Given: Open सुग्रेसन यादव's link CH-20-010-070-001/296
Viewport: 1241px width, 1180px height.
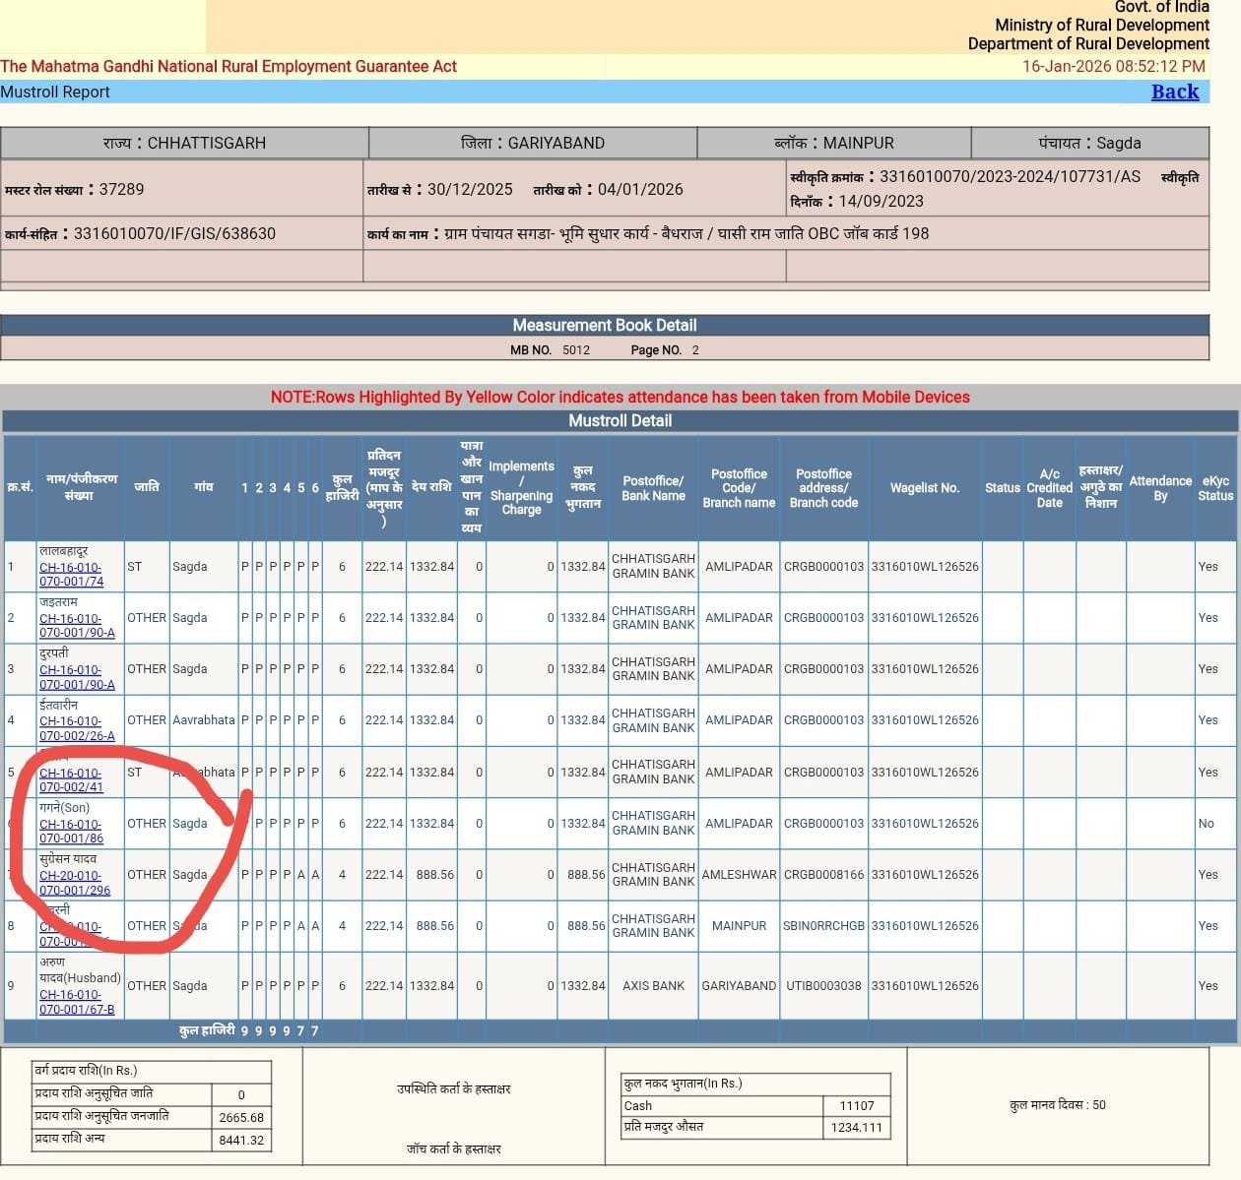Looking at the screenshot, I should 74,883.
